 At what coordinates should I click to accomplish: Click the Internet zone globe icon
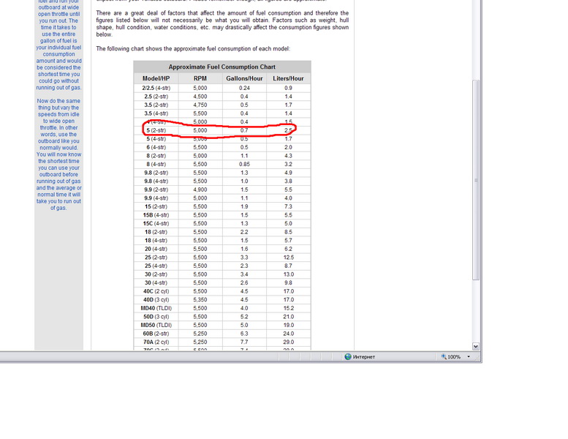point(348,357)
